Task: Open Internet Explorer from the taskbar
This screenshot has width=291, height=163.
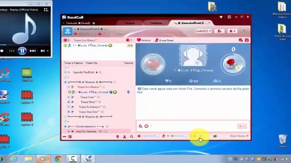Action: click(14, 159)
